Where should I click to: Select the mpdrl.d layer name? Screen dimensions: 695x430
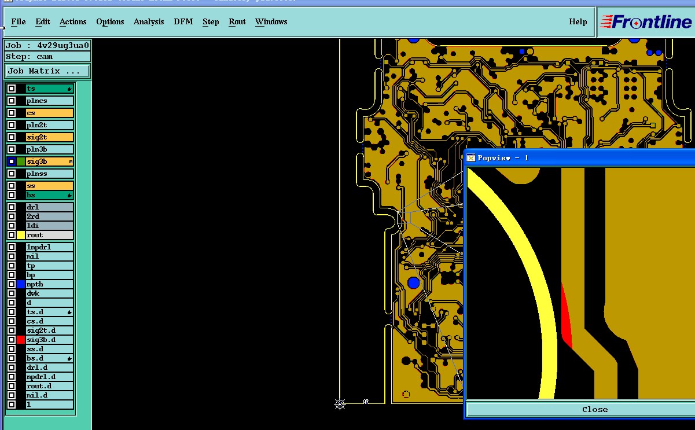point(50,377)
